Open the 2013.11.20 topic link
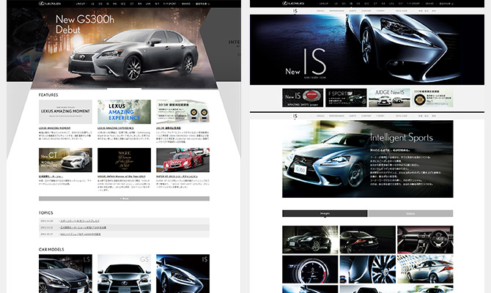The height and width of the screenshot is (293, 491). point(80,221)
